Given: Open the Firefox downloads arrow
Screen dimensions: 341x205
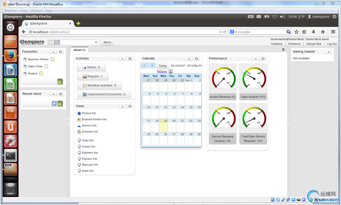Looking at the screenshot, I should 313,32.
